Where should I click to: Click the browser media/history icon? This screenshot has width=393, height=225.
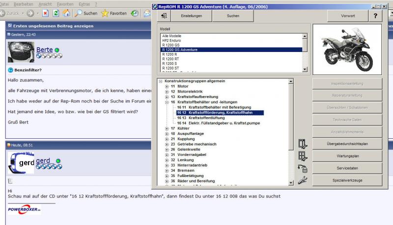(x=135, y=13)
